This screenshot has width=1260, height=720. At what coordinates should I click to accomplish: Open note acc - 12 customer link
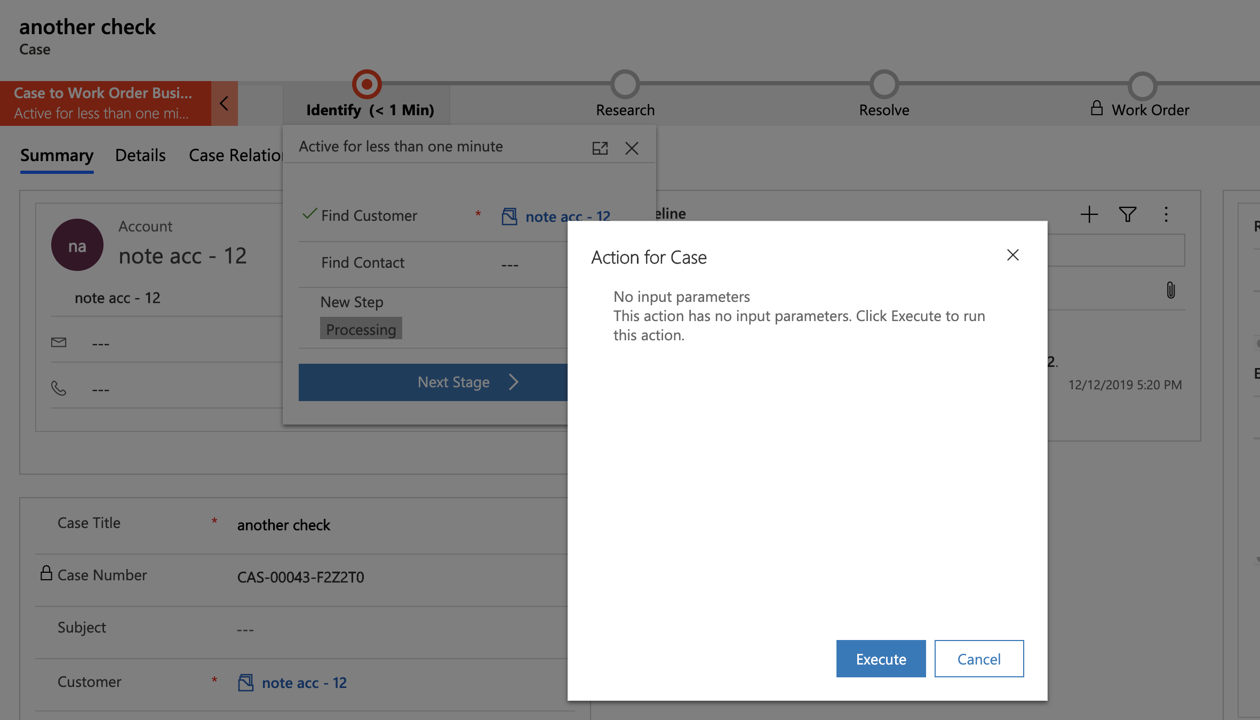pyautogui.click(x=304, y=683)
